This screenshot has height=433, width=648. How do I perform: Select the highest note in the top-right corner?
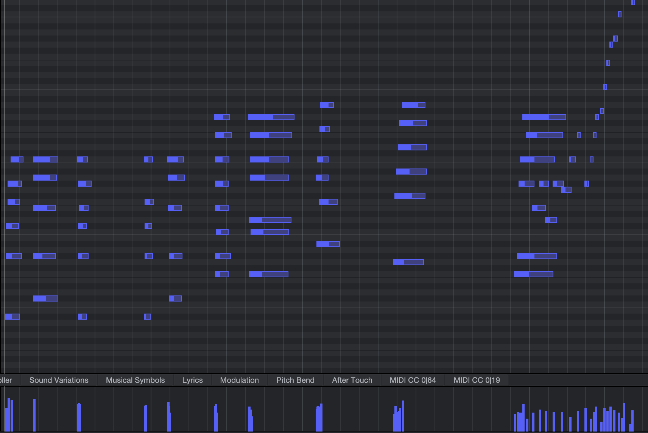633,3
